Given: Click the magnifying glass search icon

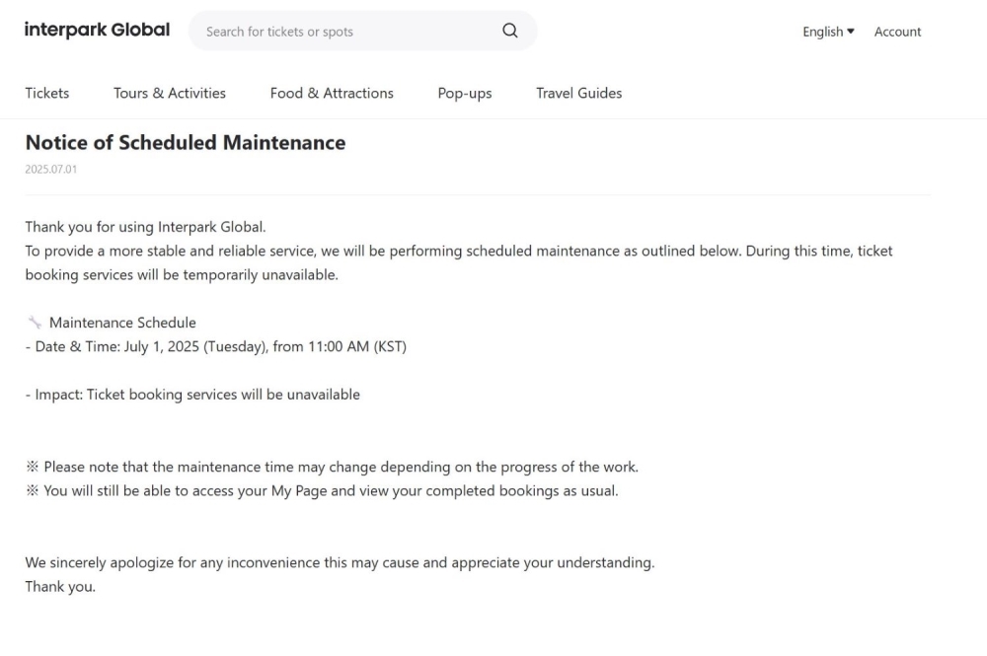Looking at the screenshot, I should point(509,31).
